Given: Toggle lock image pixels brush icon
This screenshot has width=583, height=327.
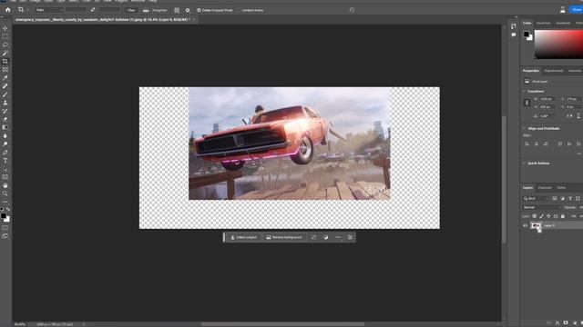Looking at the screenshot, I should (541, 216).
